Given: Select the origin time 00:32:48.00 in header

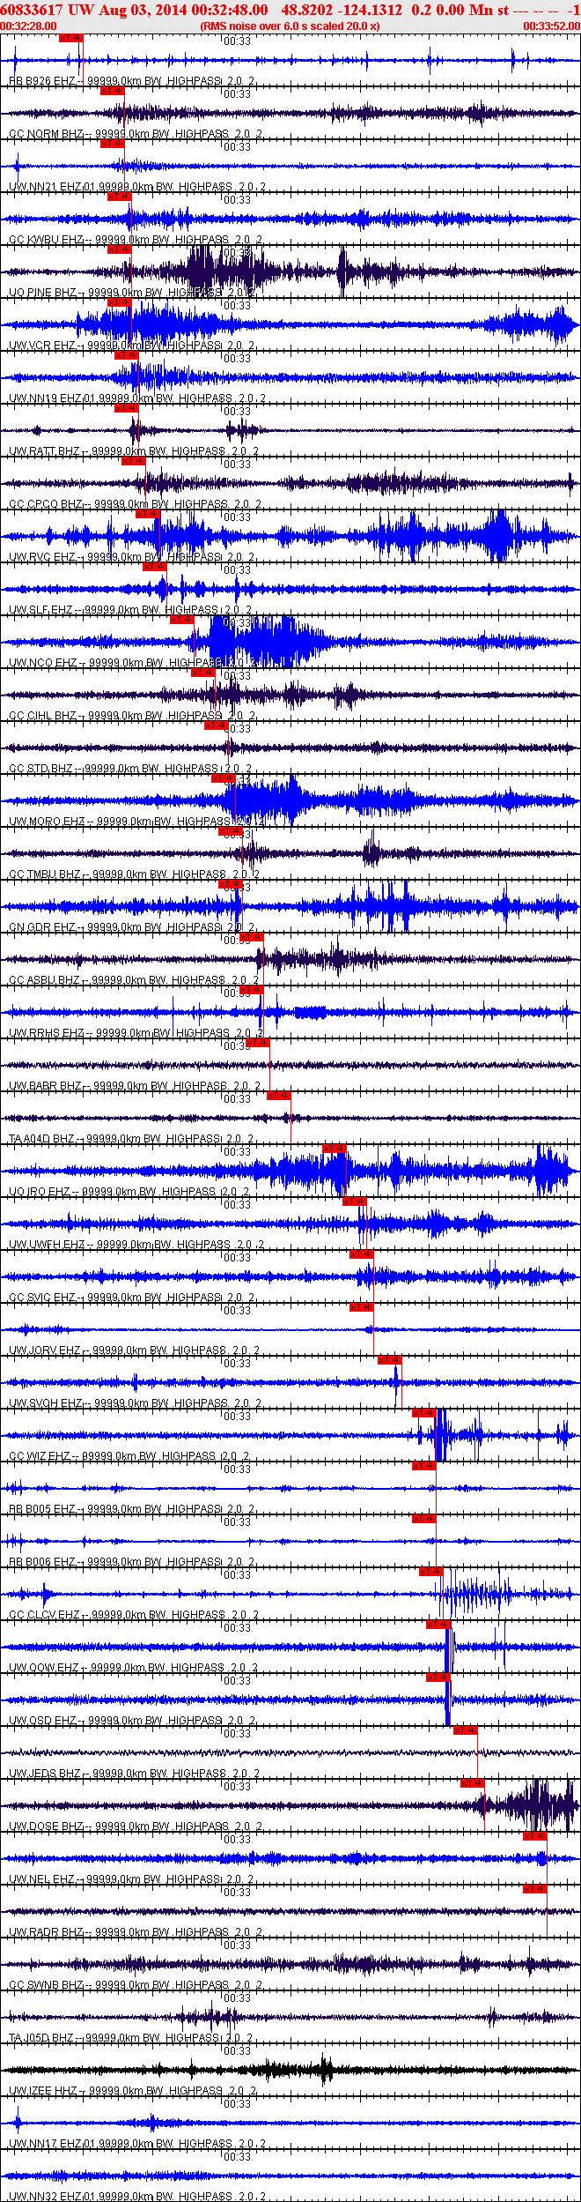Looking at the screenshot, I should coord(228,10).
